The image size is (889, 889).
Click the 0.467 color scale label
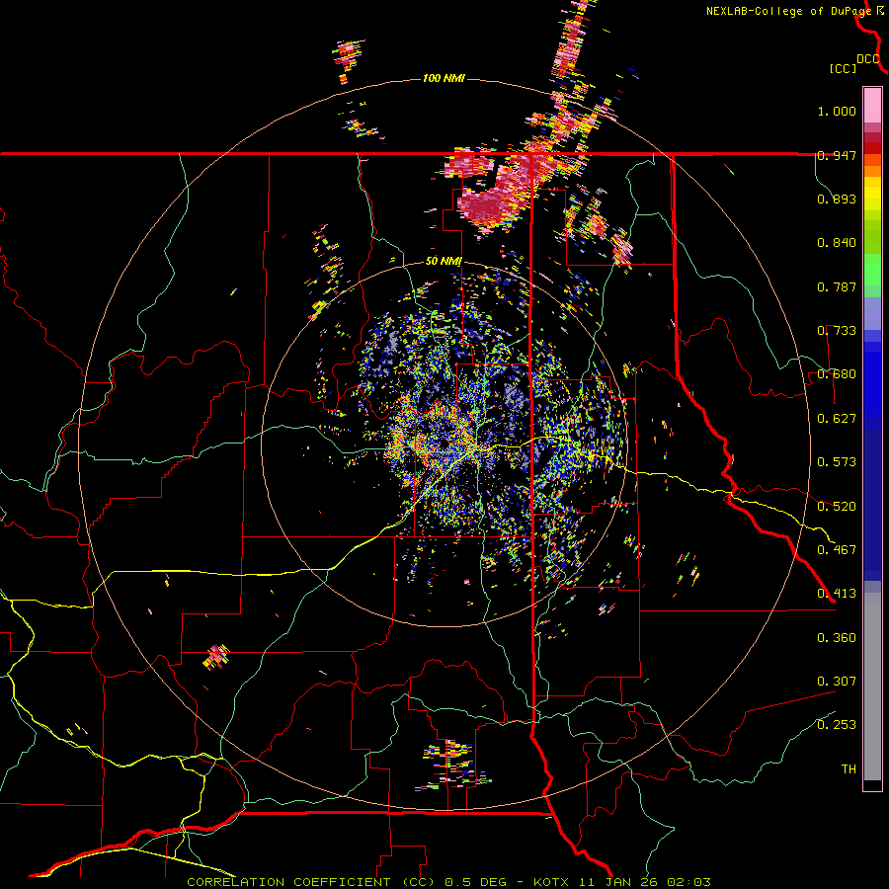tap(837, 549)
